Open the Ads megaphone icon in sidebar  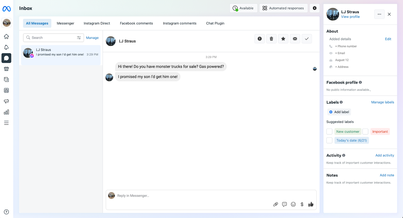(7, 101)
